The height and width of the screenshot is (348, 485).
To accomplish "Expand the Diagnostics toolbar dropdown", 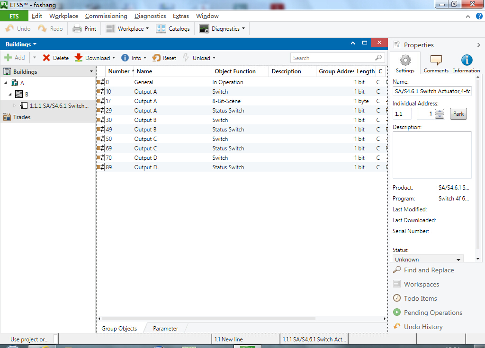I will 243,29.
